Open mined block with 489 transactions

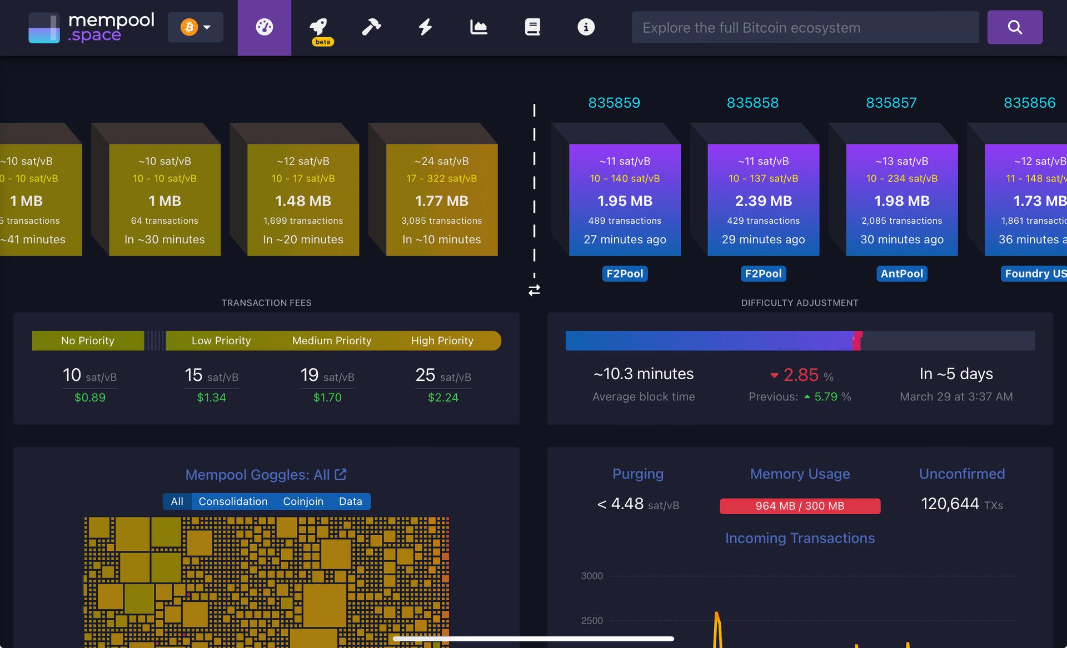(x=625, y=200)
